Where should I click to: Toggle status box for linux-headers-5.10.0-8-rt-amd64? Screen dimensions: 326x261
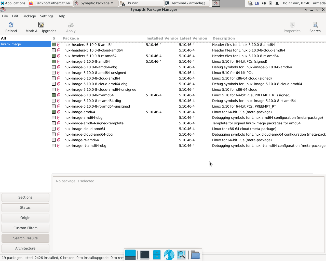[54, 56]
